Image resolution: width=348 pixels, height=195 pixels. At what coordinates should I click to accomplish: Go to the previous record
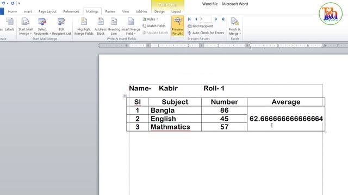[196, 19]
